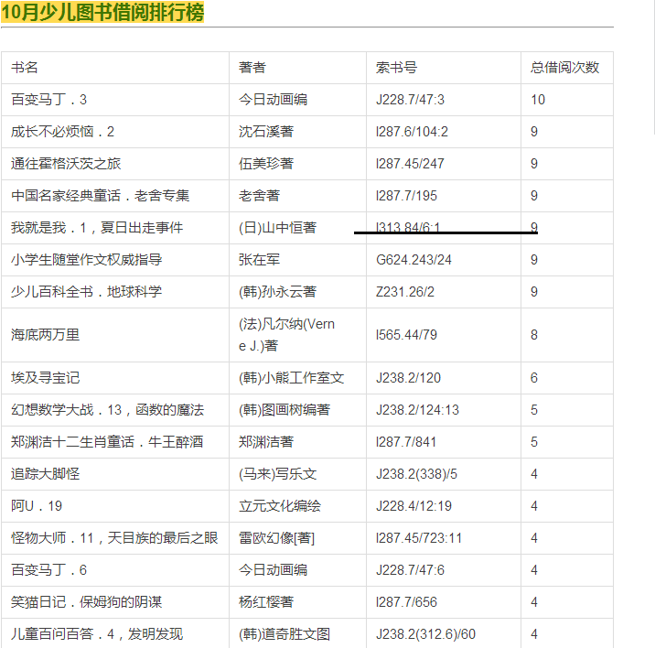The height and width of the screenshot is (648, 655).
Task: Click call number I287.45/723:11
Action: [x=419, y=538]
